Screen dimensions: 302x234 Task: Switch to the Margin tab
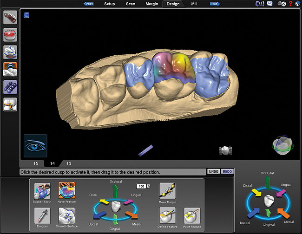click(151, 4)
